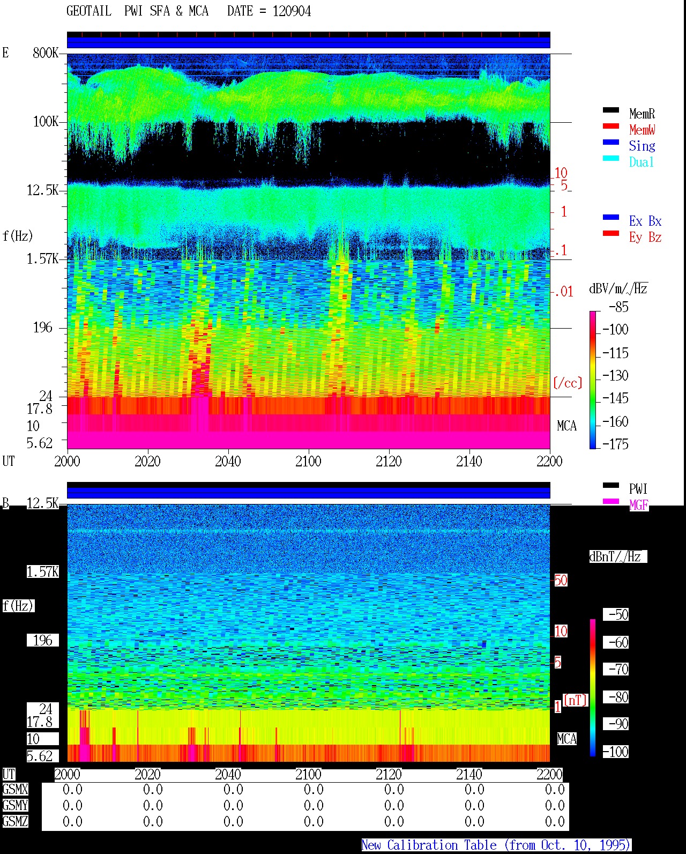This screenshot has width=686, height=854.
Task: Select the MemW legend label
Action: (642, 130)
